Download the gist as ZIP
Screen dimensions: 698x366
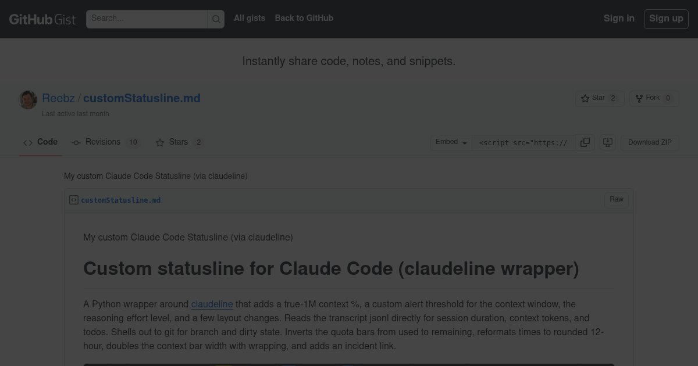pyautogui.click(x=650, y=142)
